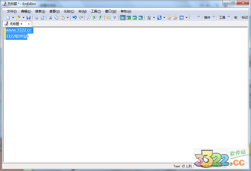Viewport: 251px width, 171px height.
Task: Click the Find Previous icon
Action: (95, 18)
